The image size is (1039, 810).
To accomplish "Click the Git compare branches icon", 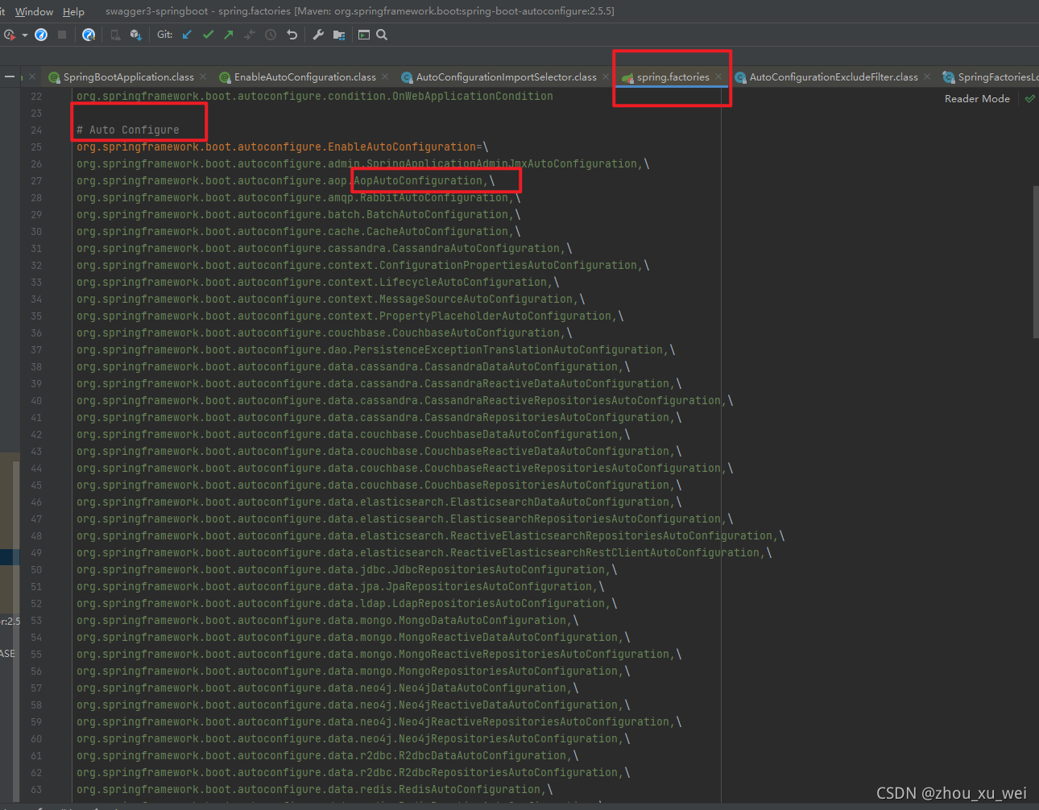I will pos(250,35).
